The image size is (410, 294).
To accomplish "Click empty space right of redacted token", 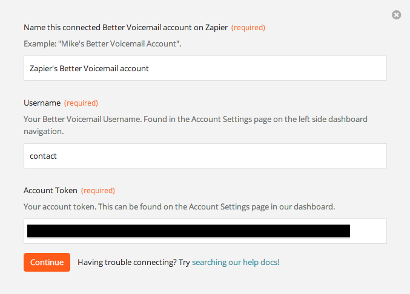I will (x=368, y=231).
